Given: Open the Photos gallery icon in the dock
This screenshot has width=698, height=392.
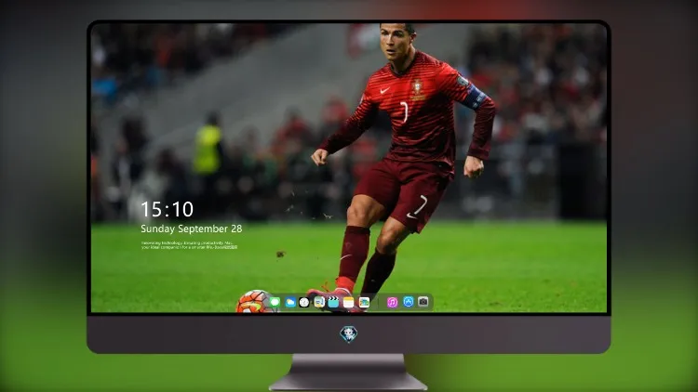Looking at the screenshot, I should (x=364, y=302).
